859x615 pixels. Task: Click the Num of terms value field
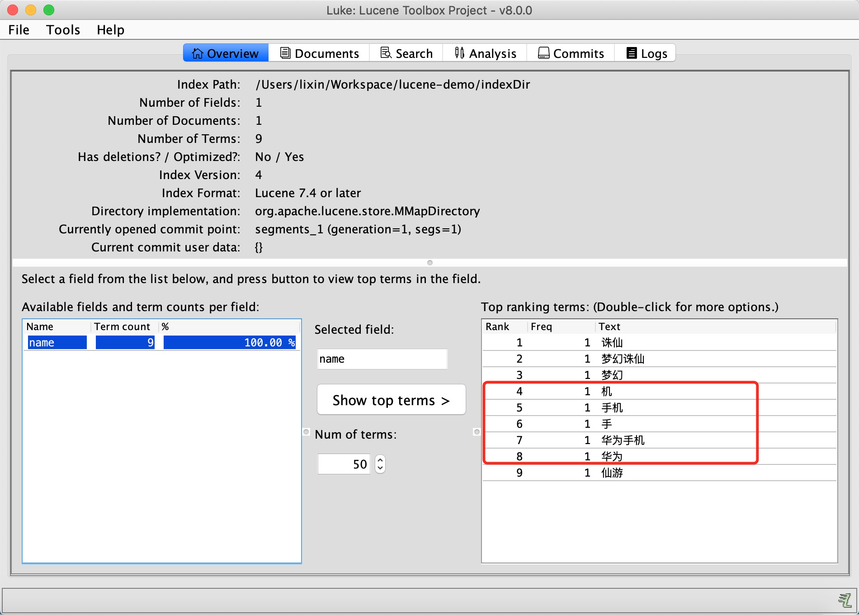[344, 464]
